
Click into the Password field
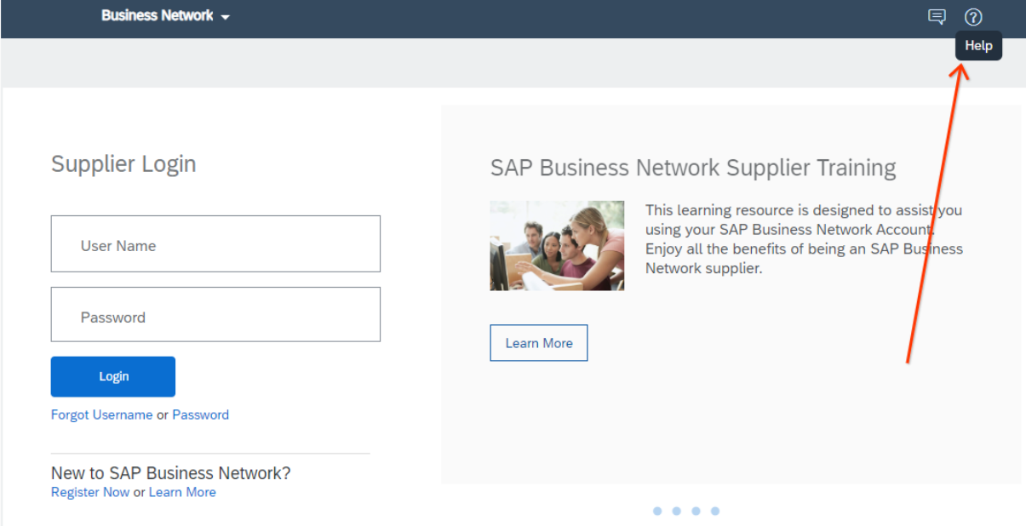tap(215, 314)
